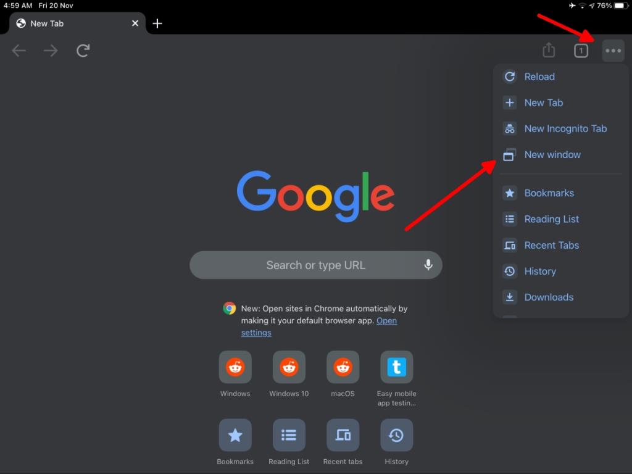Open the Bookmarks star icon
Image resolution: width=632 pixels, height=474 pixels.
[x=510, y=193]
